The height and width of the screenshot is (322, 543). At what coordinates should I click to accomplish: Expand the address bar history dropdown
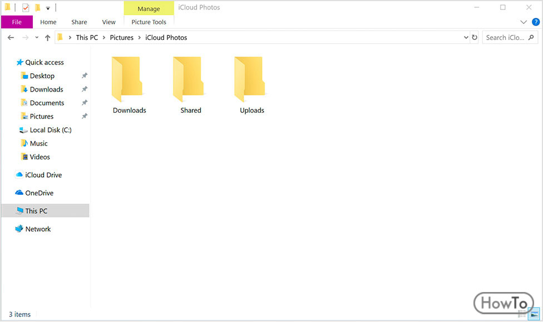coord(466,37)
